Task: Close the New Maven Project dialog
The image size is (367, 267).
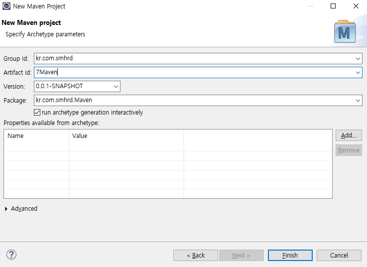Action: tap(356, 6)
